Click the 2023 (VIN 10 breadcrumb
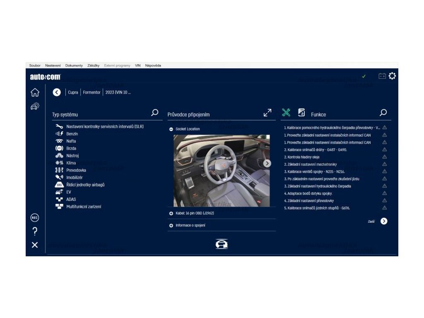 [118, 92]
